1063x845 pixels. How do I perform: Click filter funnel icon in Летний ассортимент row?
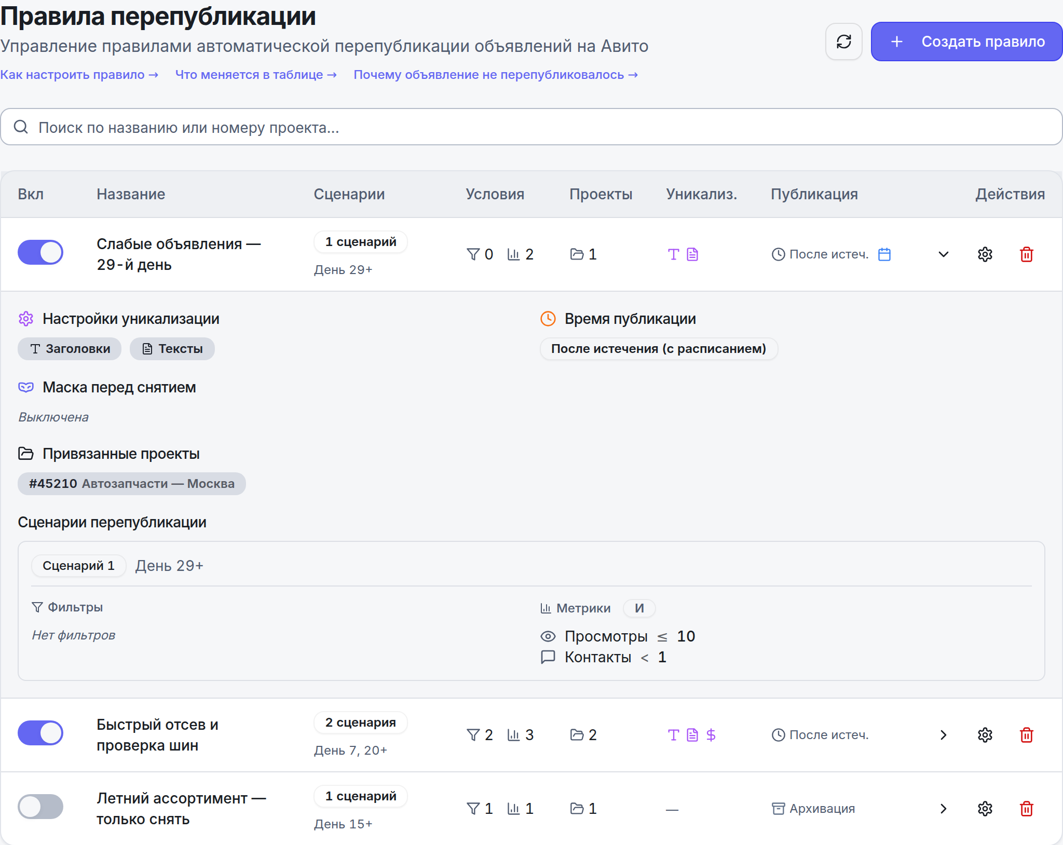tap(473, 809)
